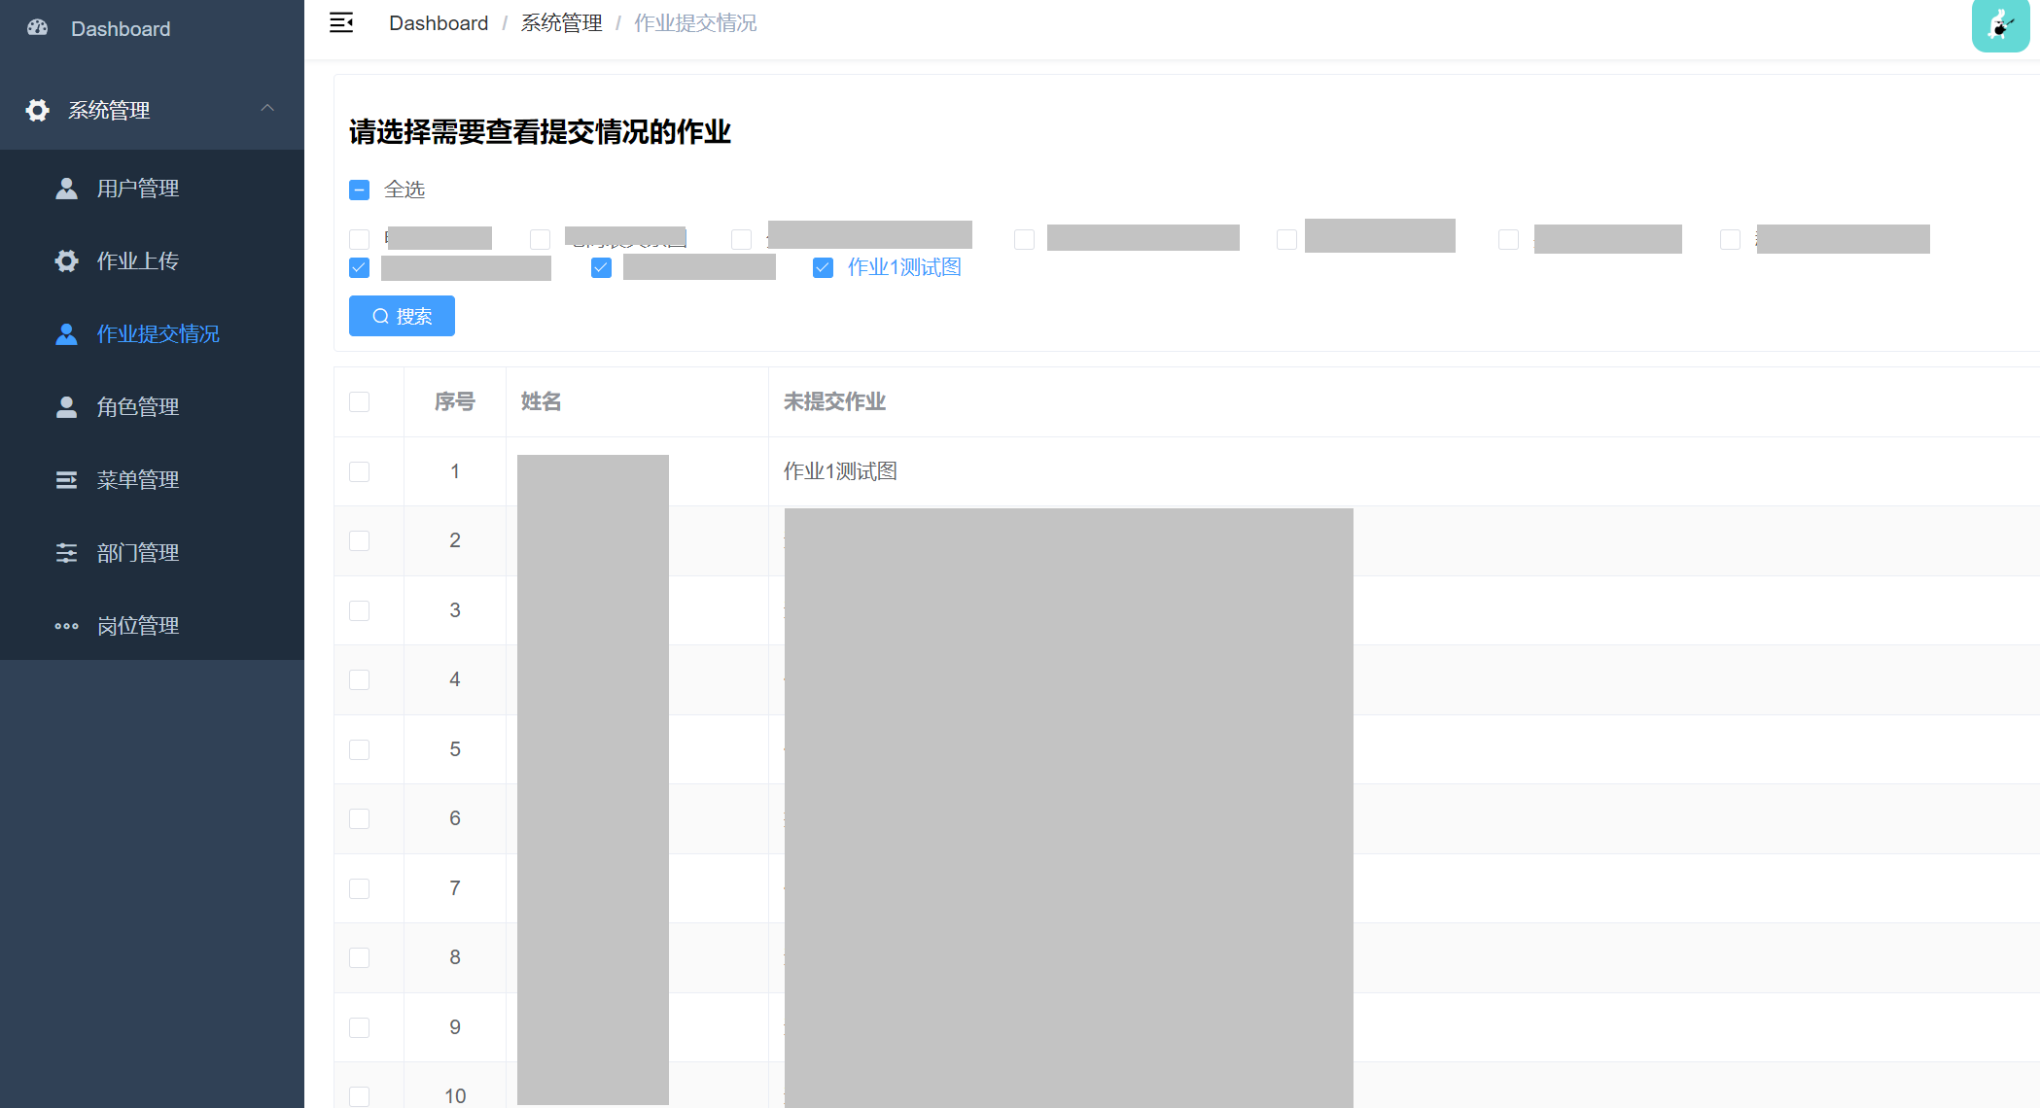The height and width of the screenshot is (1108, 2040).
Task: Click the 系统管理 gear icon
Action: 37,111
